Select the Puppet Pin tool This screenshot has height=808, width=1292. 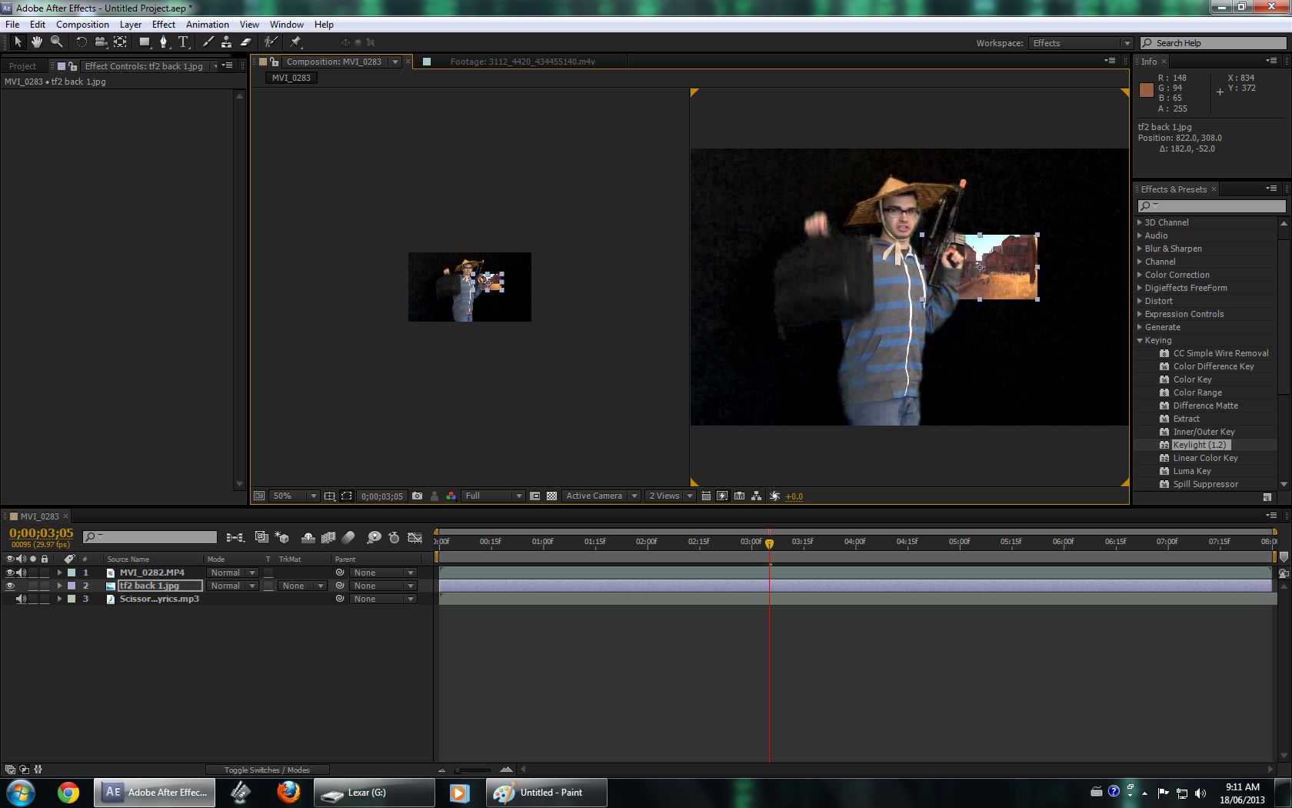(x=295, y=42)
